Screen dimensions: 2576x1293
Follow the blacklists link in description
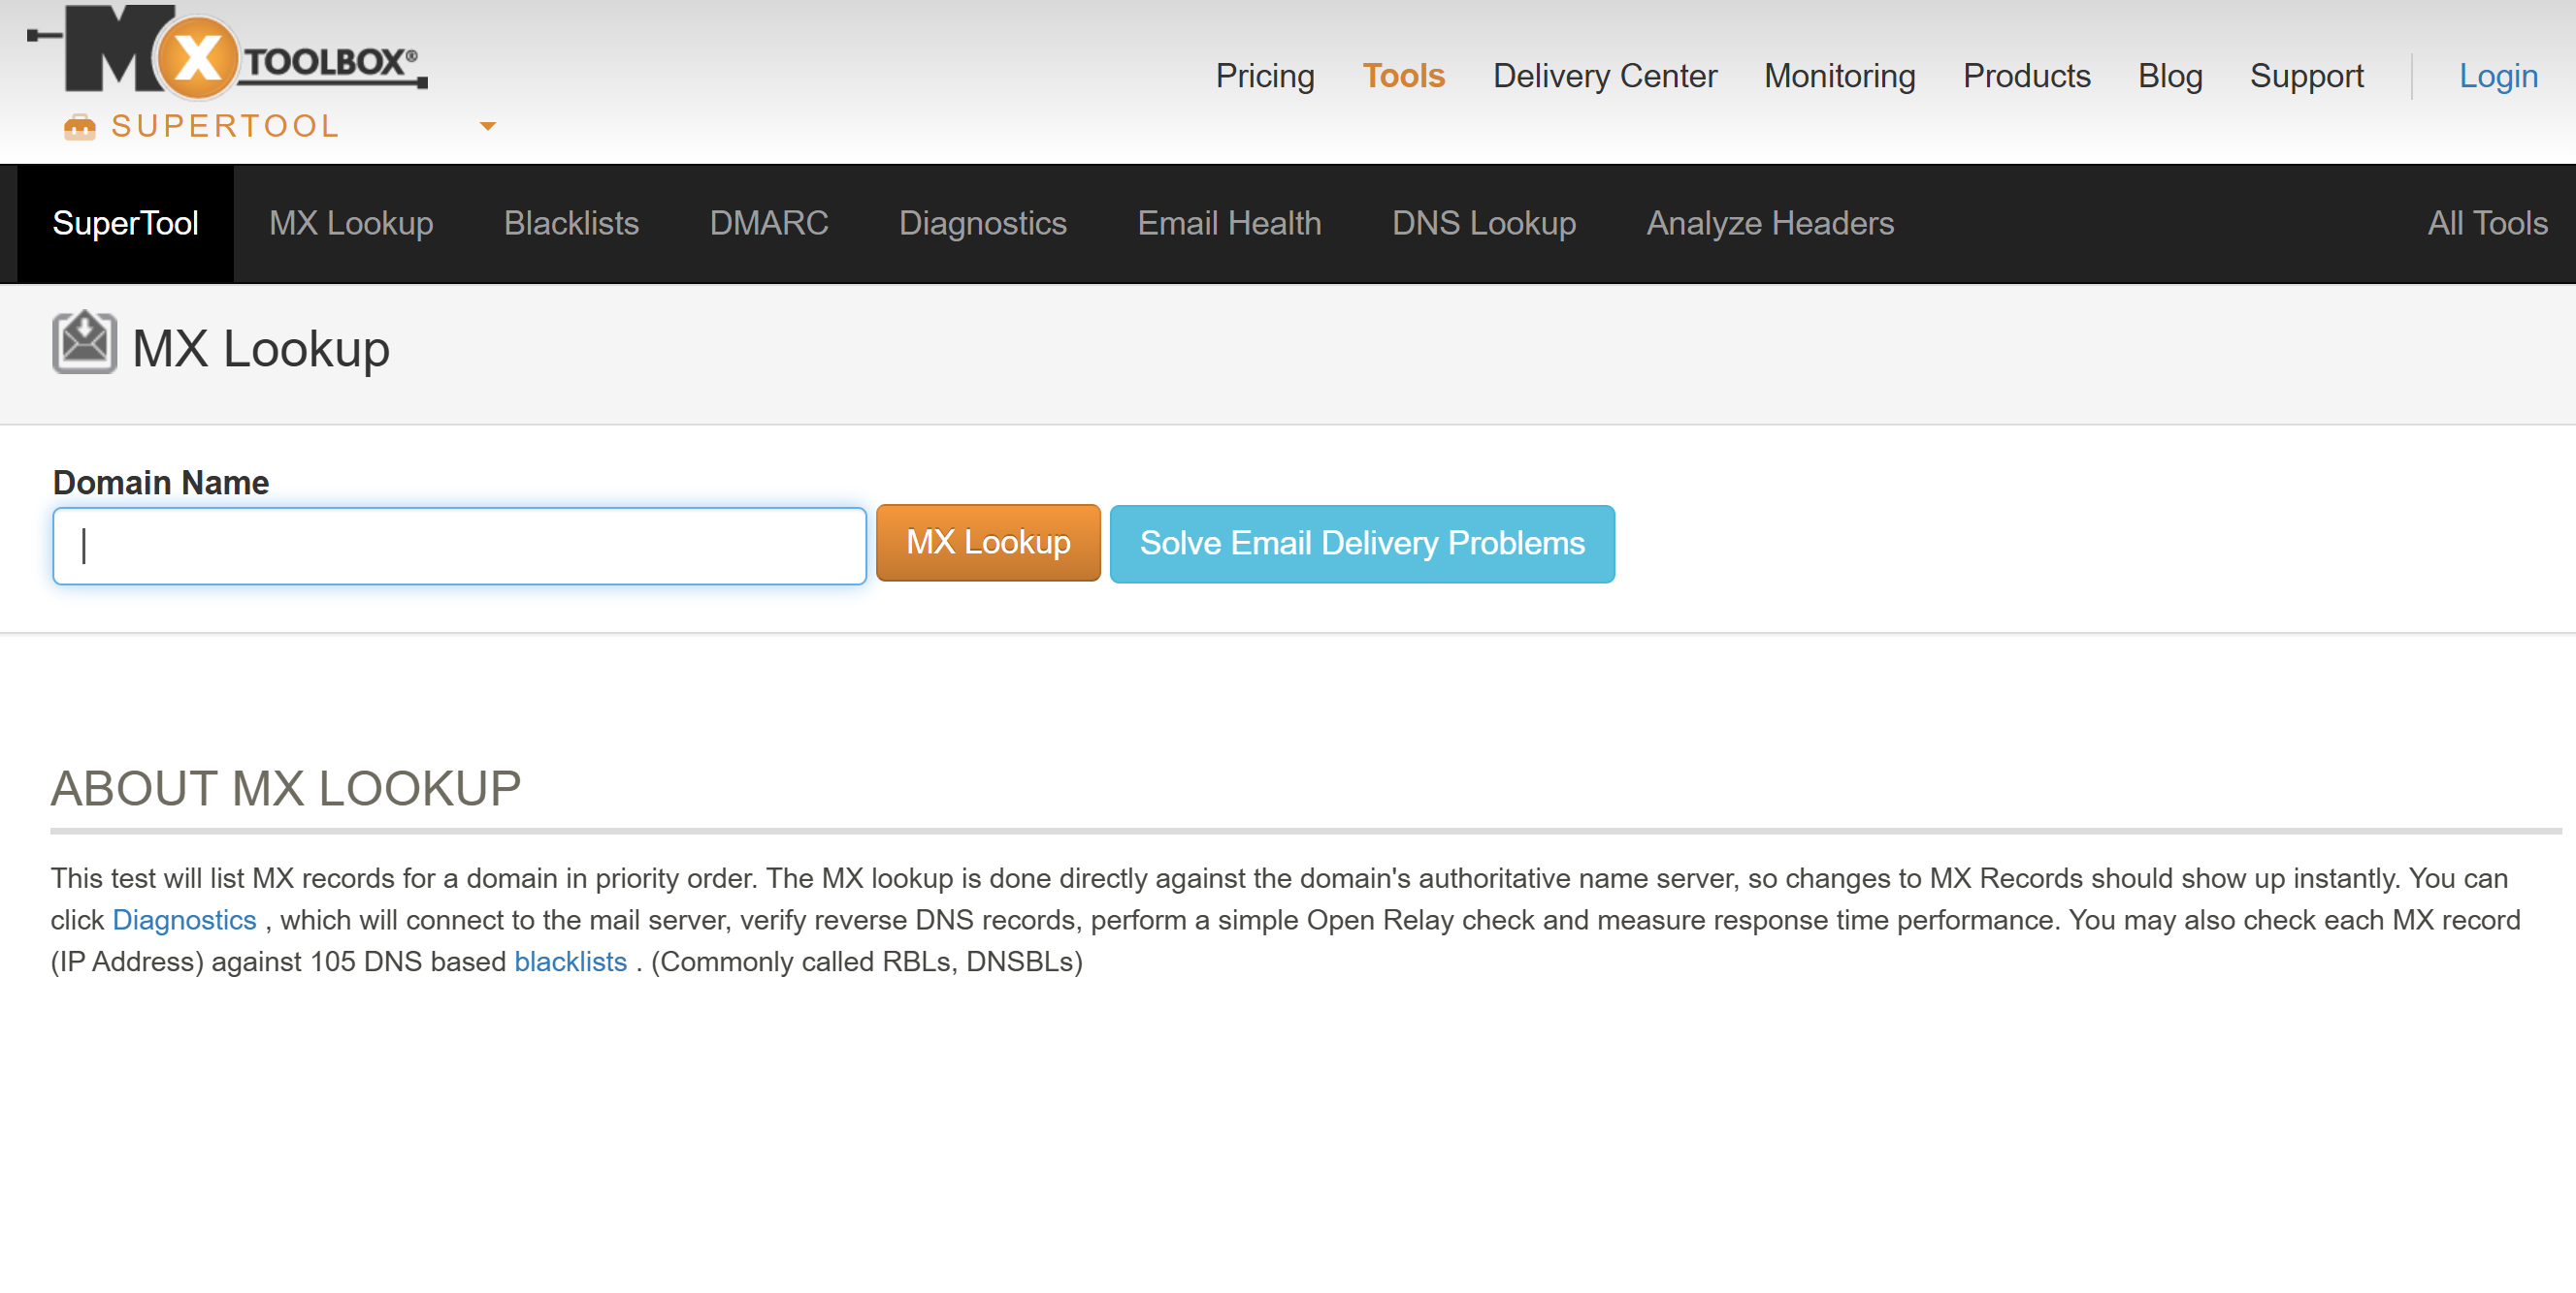[570, 962]
